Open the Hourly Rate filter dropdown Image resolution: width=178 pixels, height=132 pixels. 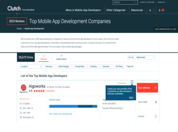click(x=81, y=67)
